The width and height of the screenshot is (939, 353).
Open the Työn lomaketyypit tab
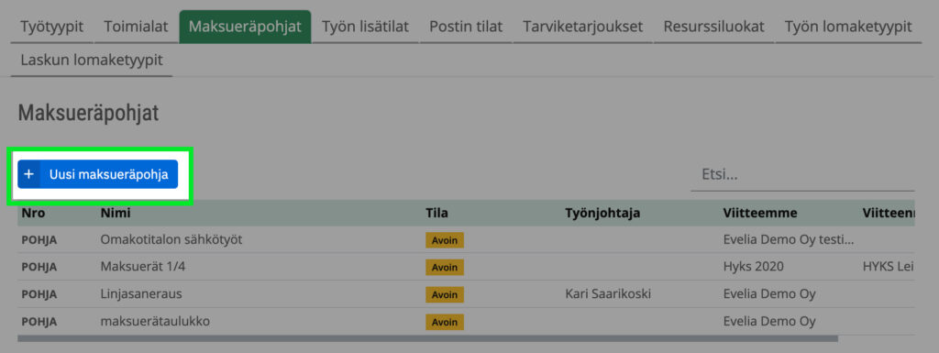[x=848, y=27]
